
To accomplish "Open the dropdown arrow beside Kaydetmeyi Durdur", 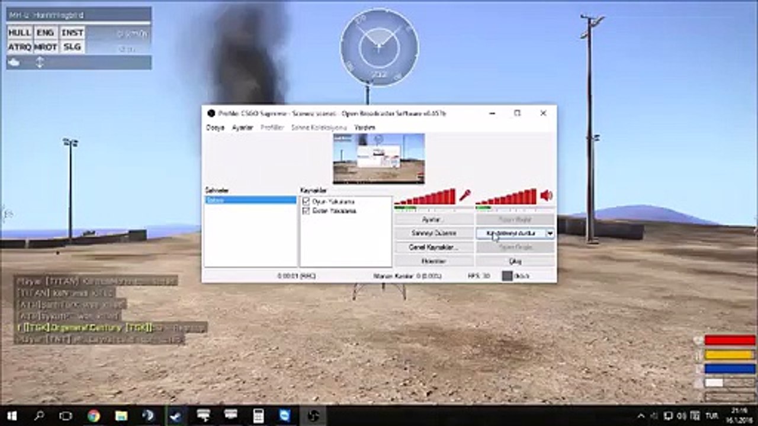I will [x=550, y=233].
